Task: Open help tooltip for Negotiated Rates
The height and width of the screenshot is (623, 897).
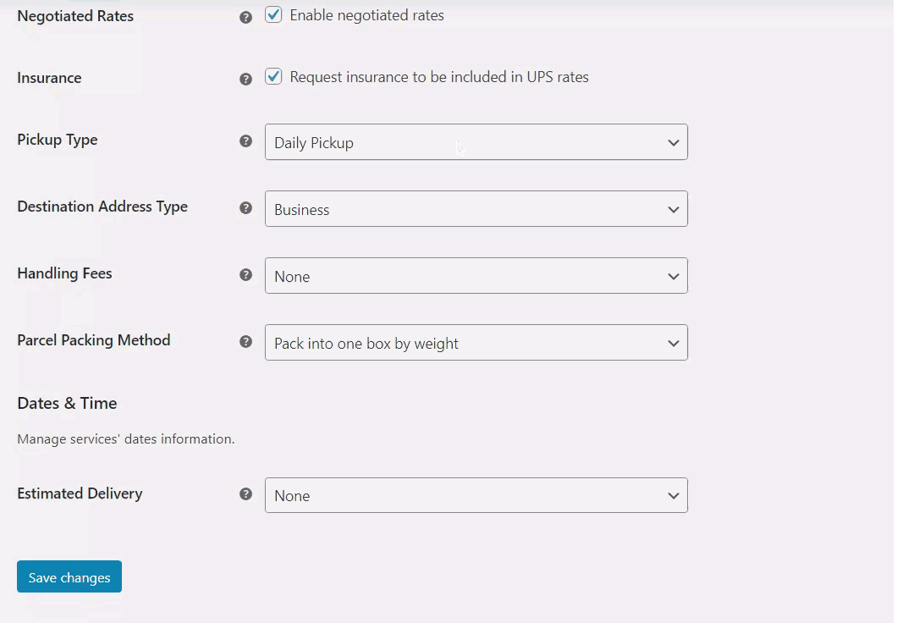Action: [245, 17]
